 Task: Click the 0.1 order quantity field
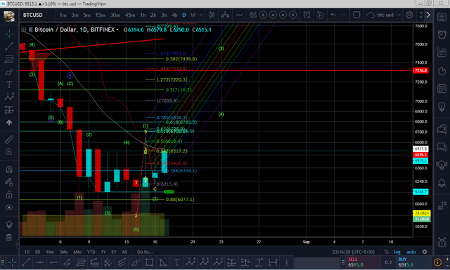click(388, 262)
